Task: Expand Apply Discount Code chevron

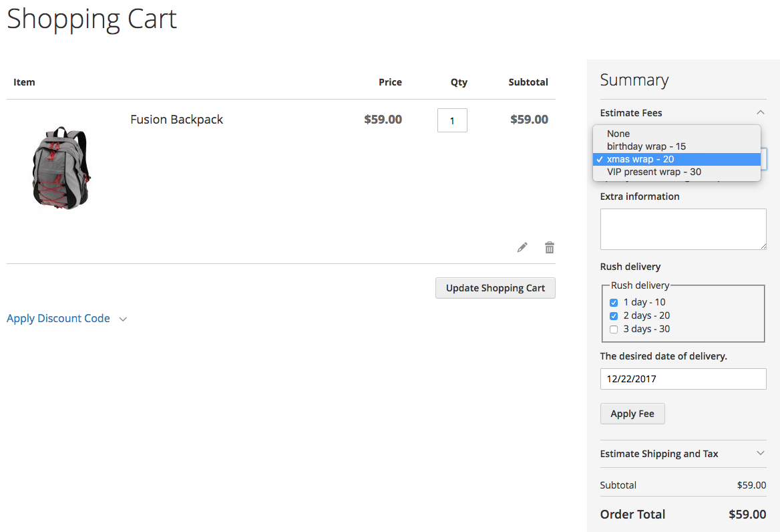Action: [x=123, y=319]
